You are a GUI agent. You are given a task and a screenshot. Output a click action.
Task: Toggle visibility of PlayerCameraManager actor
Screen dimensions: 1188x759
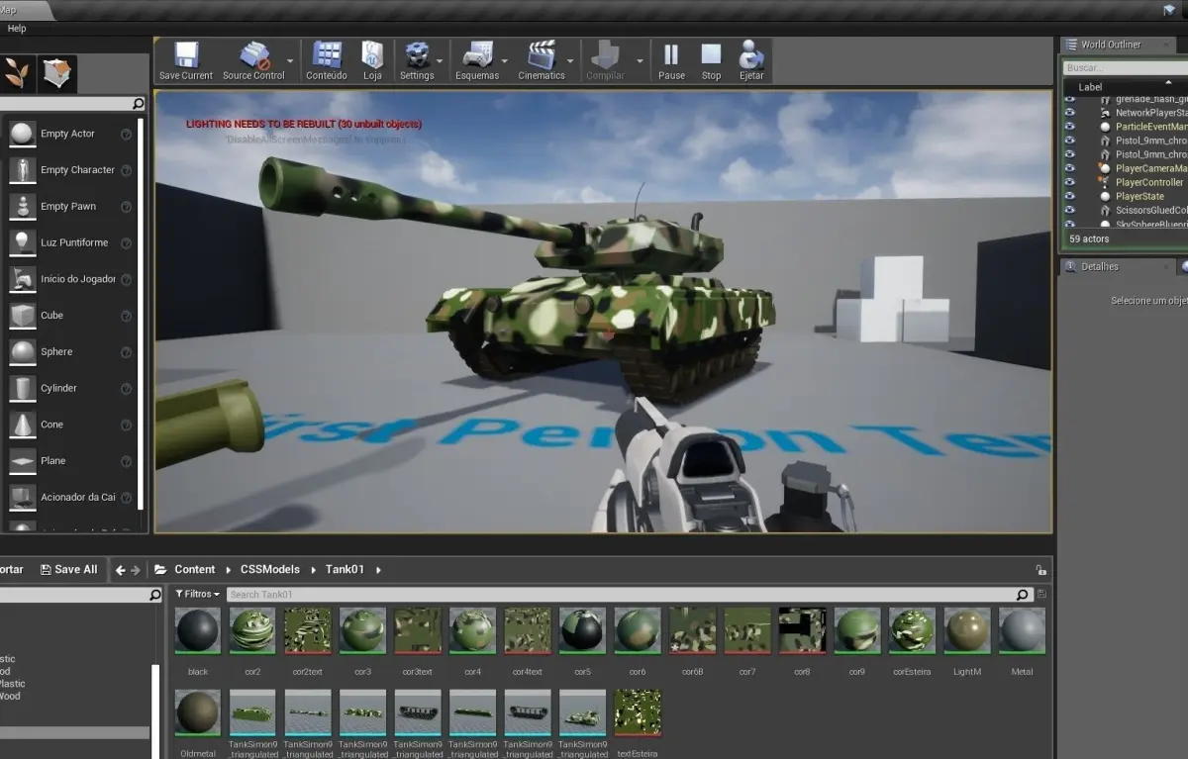point(1069,168)
